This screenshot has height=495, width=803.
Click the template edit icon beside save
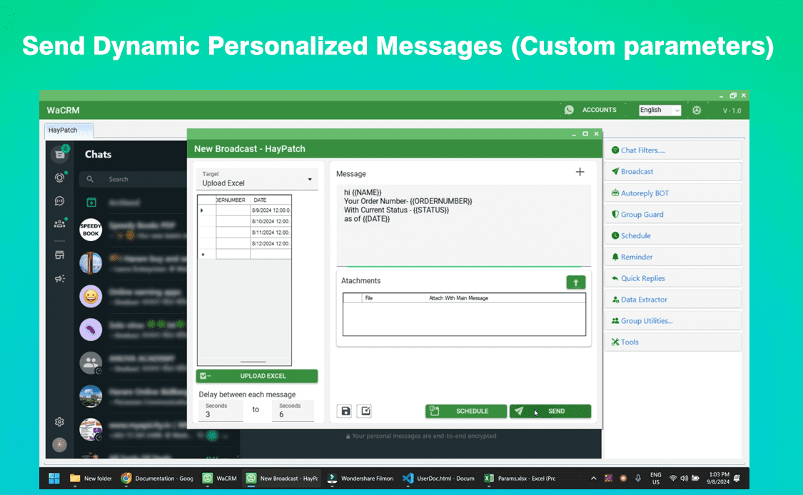click(x=364, y=411)
